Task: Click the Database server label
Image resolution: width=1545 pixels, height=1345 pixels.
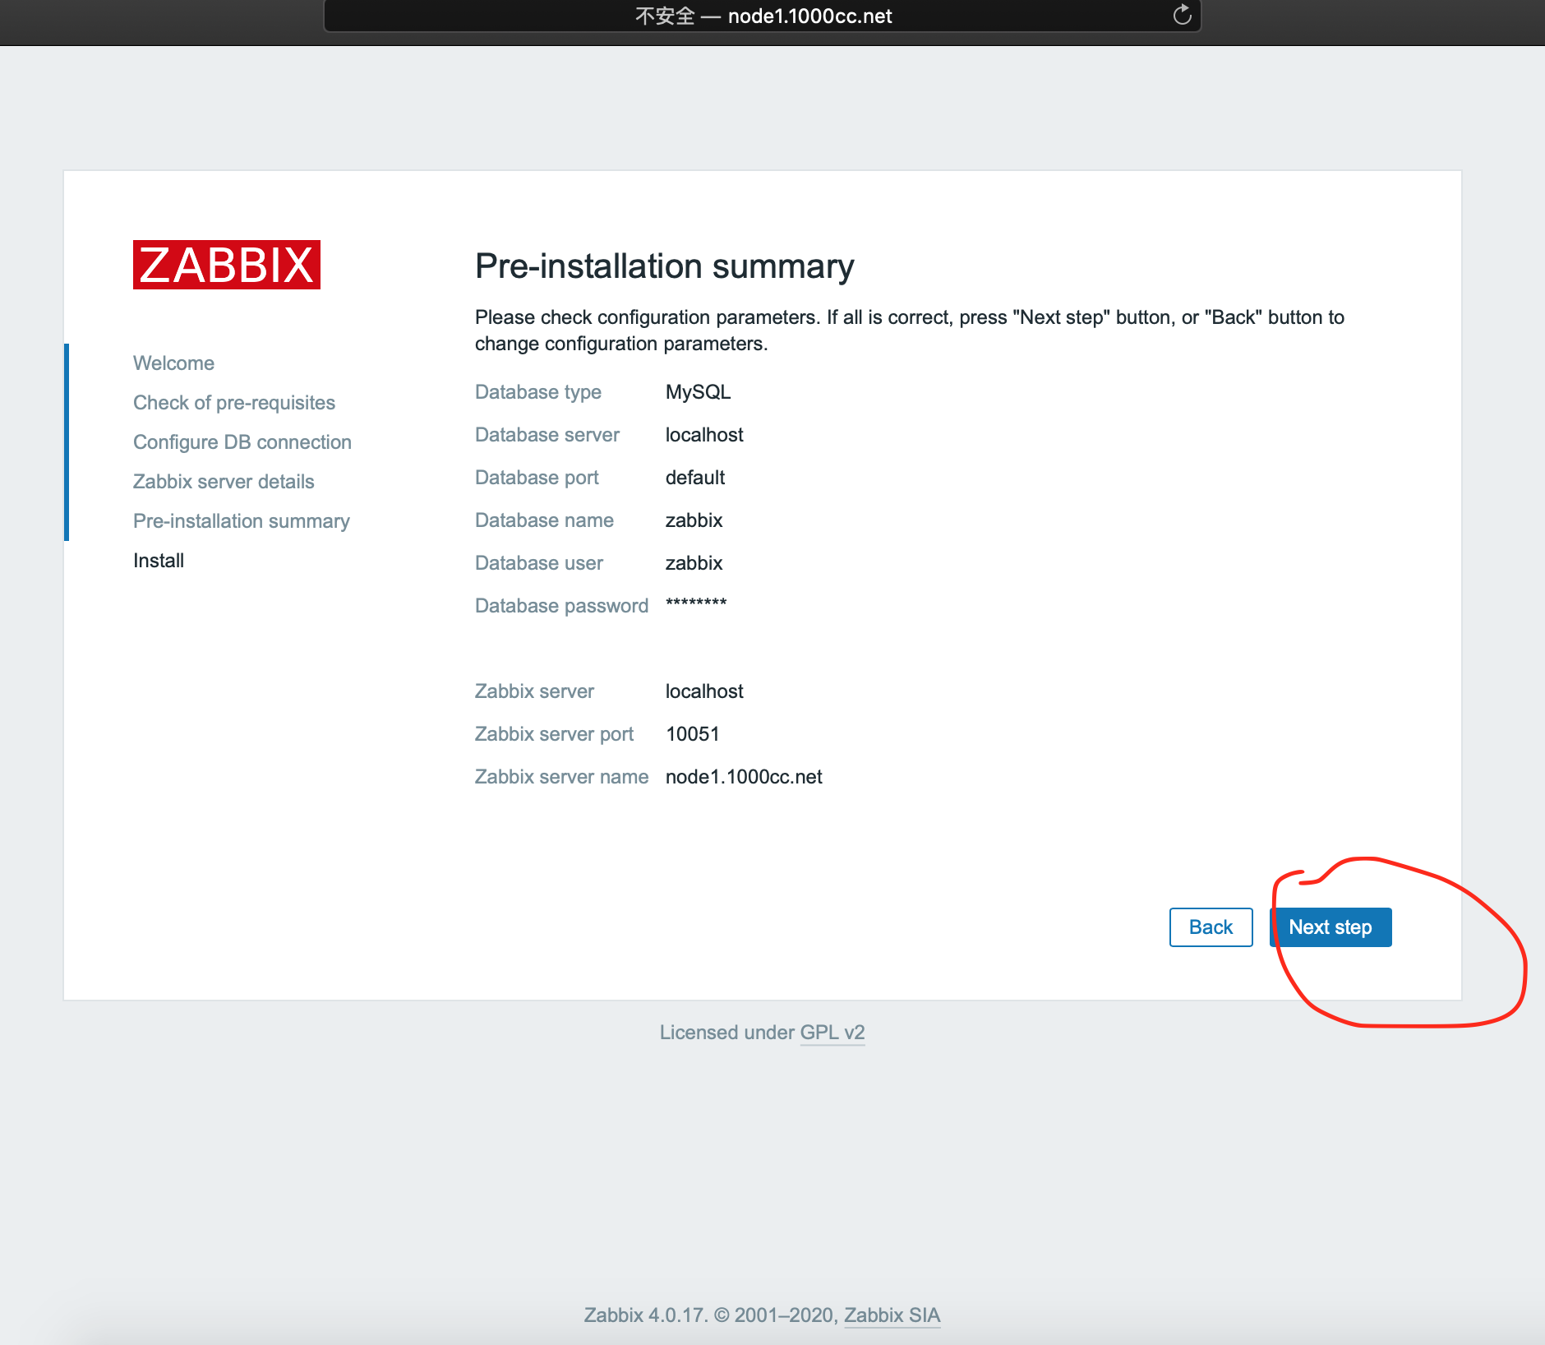Action: coord(547,435)
